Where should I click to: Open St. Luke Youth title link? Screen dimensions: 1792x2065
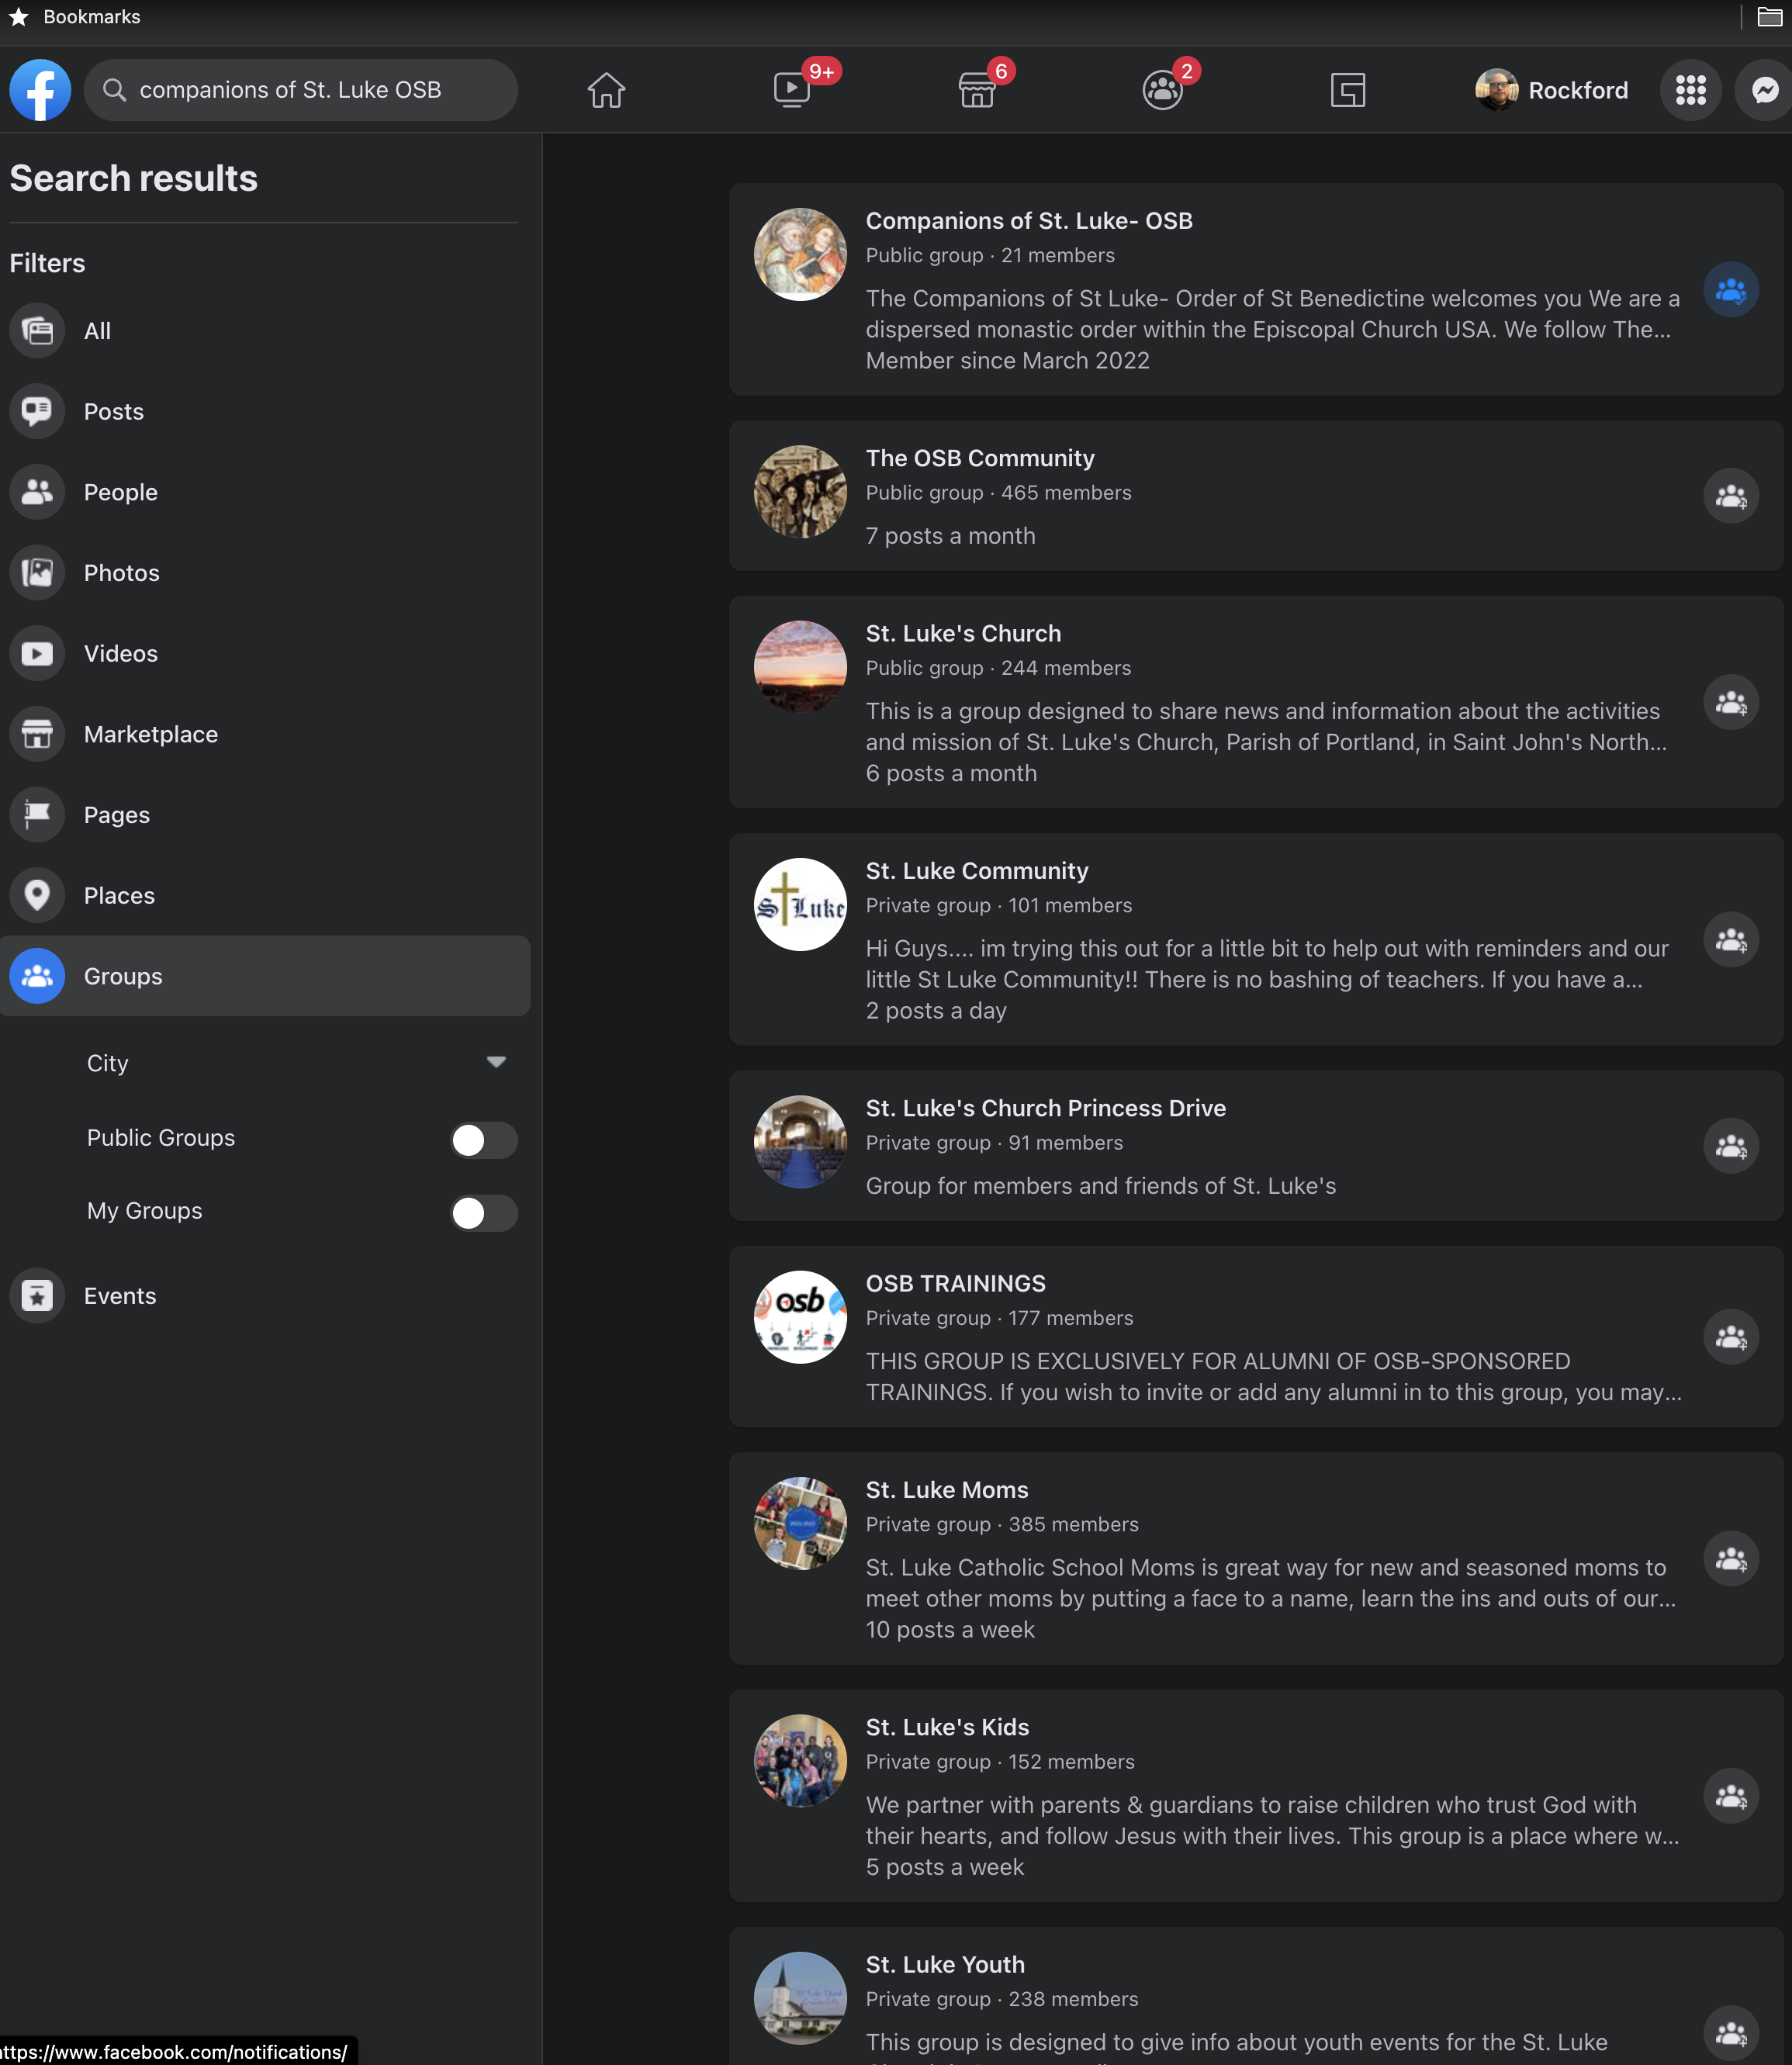click(945, 1964)
